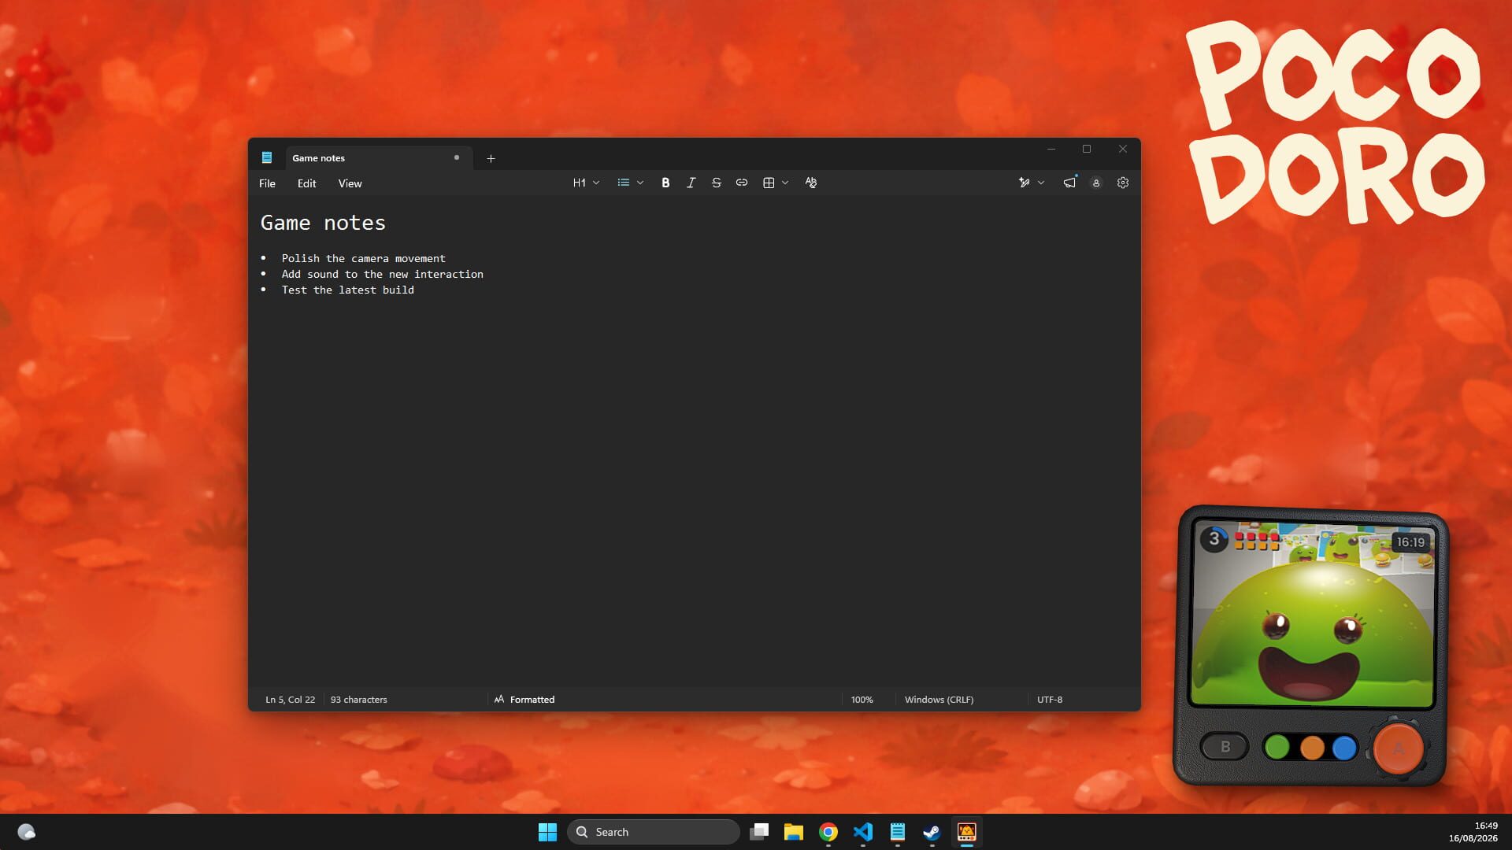Close the Game notes tab via its unsaved-changes dot

tap(457, 157)
